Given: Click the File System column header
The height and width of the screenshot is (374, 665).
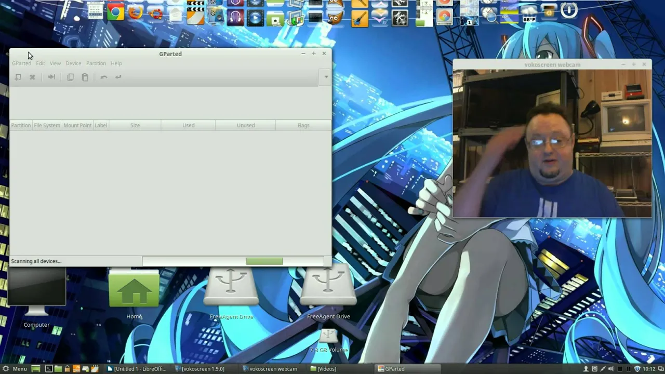Looking at the screenshot, I should (x=47, y=125).
